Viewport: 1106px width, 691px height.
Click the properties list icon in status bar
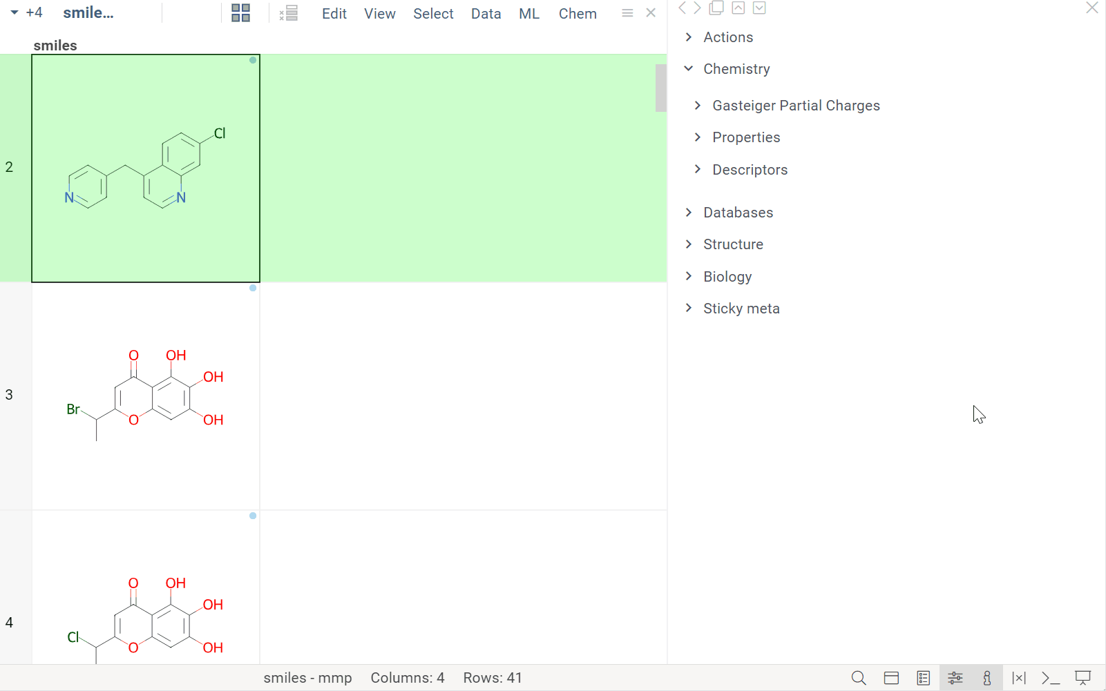[x=924, y=678]
